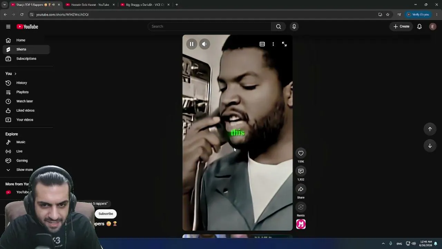442x249 pixels.
Task: Click the address bar URL
Action: pos(63,15)
